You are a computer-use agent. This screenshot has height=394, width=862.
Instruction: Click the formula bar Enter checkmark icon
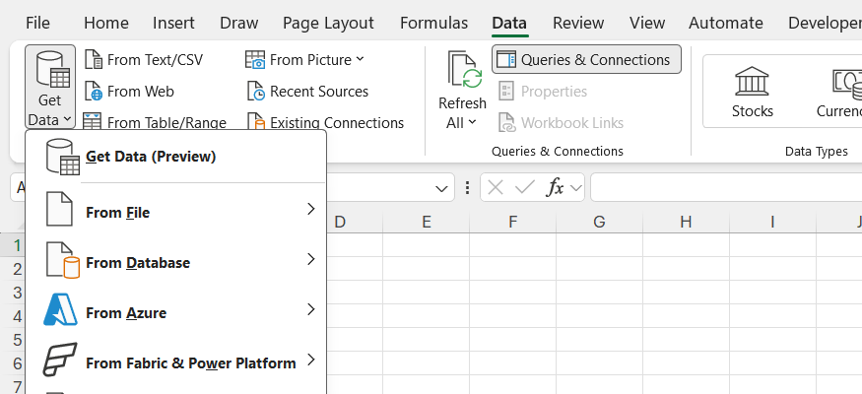[x=524, y=188]
